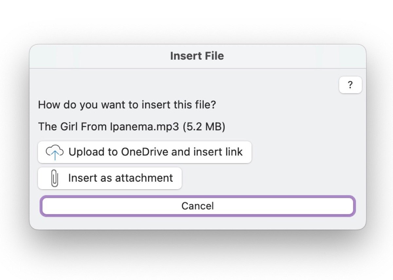Click the Insert File dialog title

pos(197,56)
